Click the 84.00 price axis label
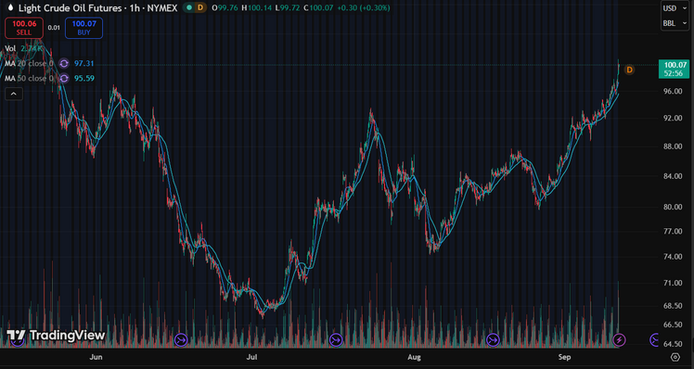 coord(672,176)
